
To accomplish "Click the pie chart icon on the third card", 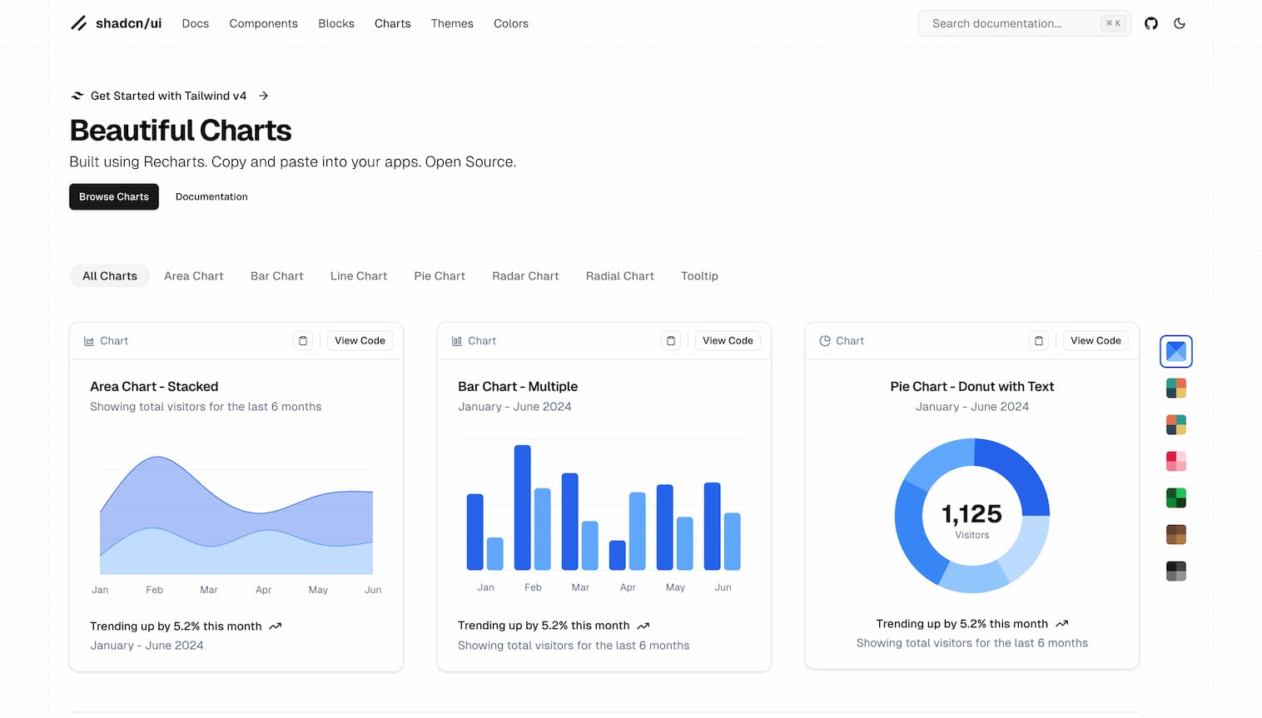I will point(824,340).
